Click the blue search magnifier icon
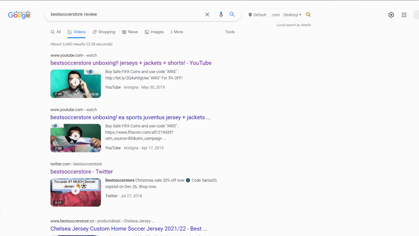The image size is (419, 236). [x=232, y=14]
